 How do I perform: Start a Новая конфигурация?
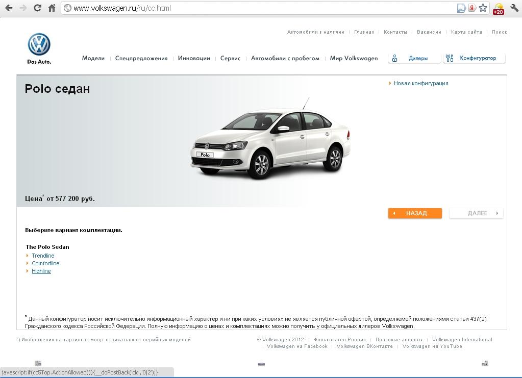tap(420, 83)
